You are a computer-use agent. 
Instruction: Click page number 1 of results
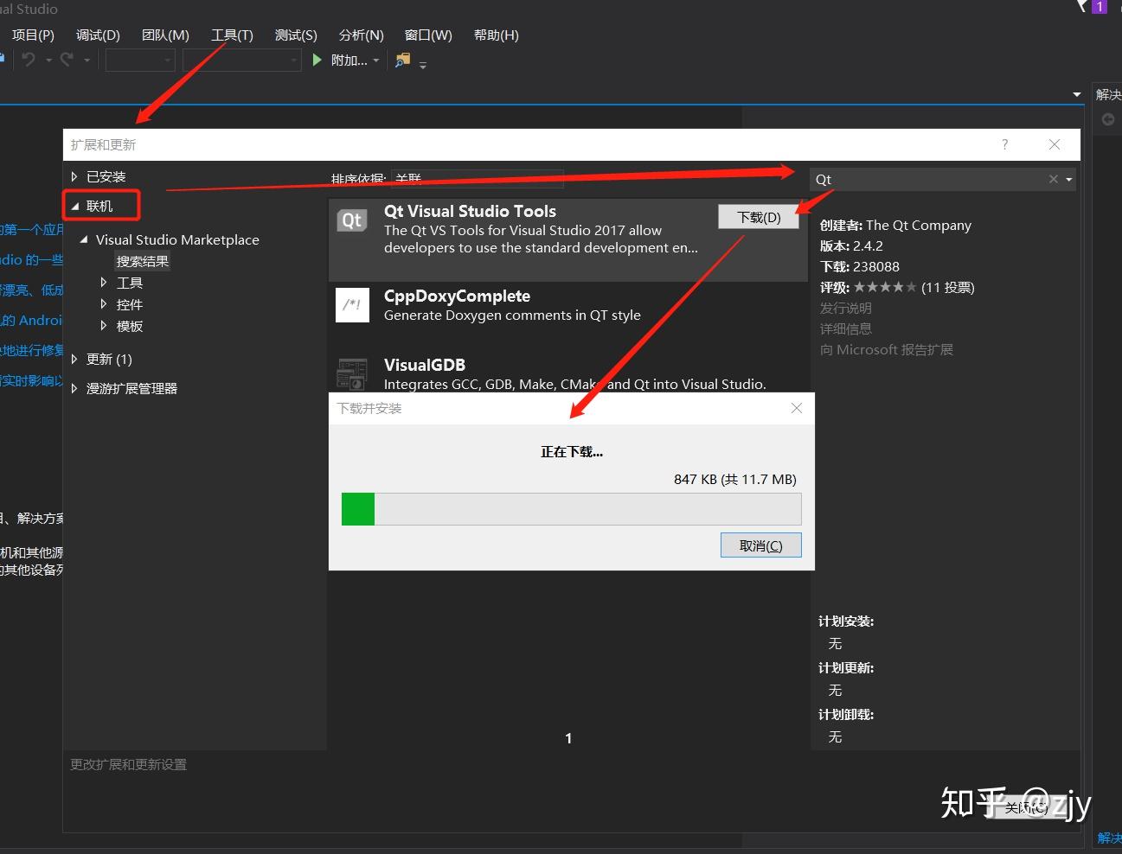coord(568,738)
